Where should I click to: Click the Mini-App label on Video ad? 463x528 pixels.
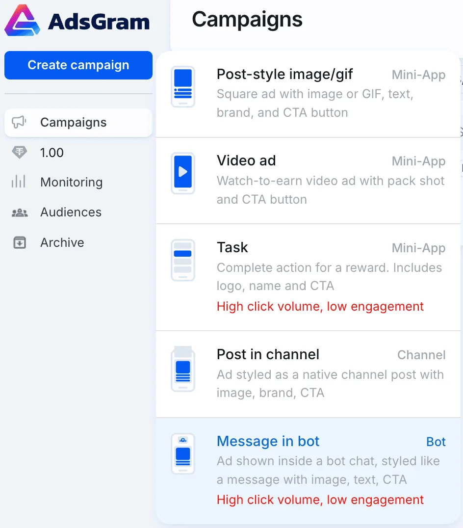point(418,161)
